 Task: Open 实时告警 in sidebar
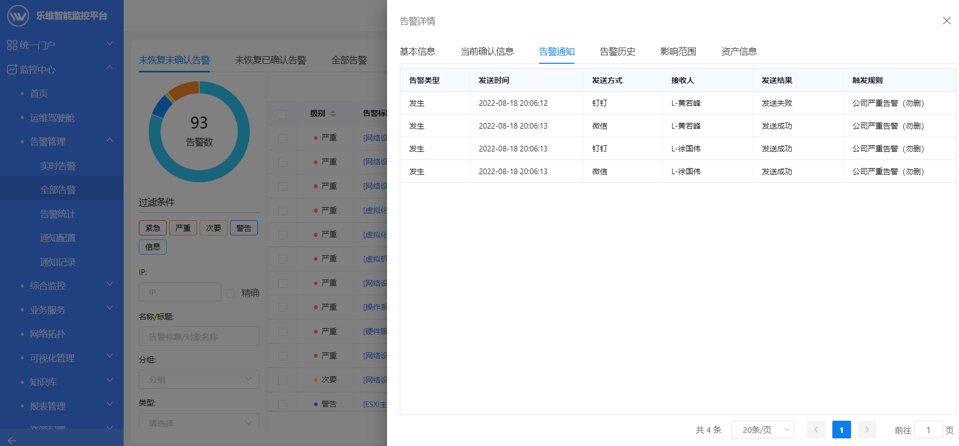point(58,166)
